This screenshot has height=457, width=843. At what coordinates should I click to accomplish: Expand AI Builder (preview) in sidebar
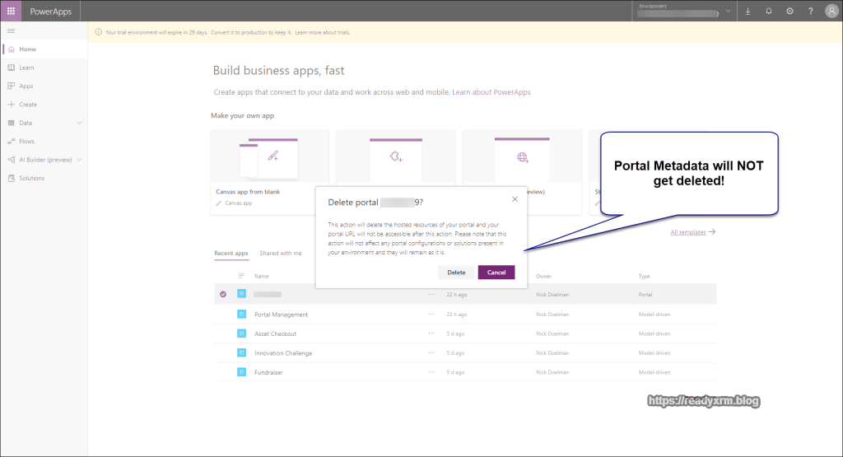click(79, 160)
